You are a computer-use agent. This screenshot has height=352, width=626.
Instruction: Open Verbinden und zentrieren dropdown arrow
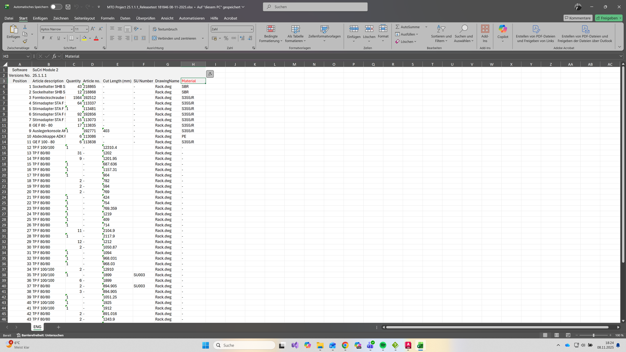(203, 38)
